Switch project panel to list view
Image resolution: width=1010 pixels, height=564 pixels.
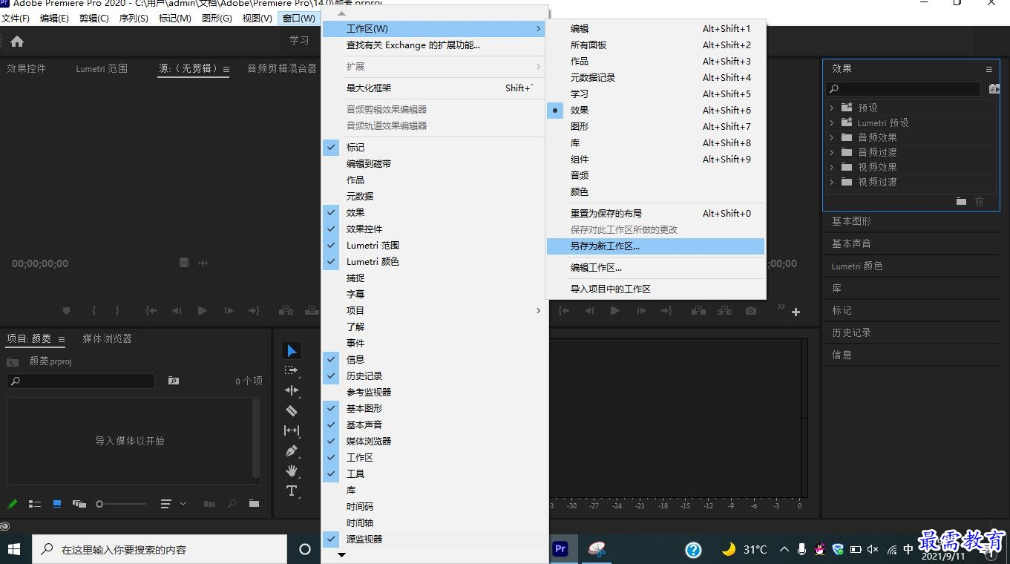click(35, 504)
